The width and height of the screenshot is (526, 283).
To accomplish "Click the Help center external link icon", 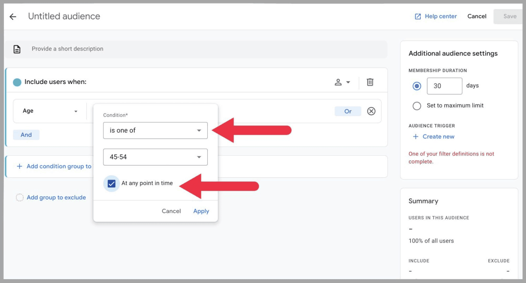I will [x=418, y=16].
